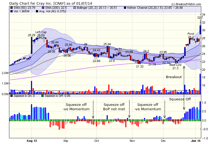
Task: Click the 'Squeeze is On: 0' label
Action: 24,96
